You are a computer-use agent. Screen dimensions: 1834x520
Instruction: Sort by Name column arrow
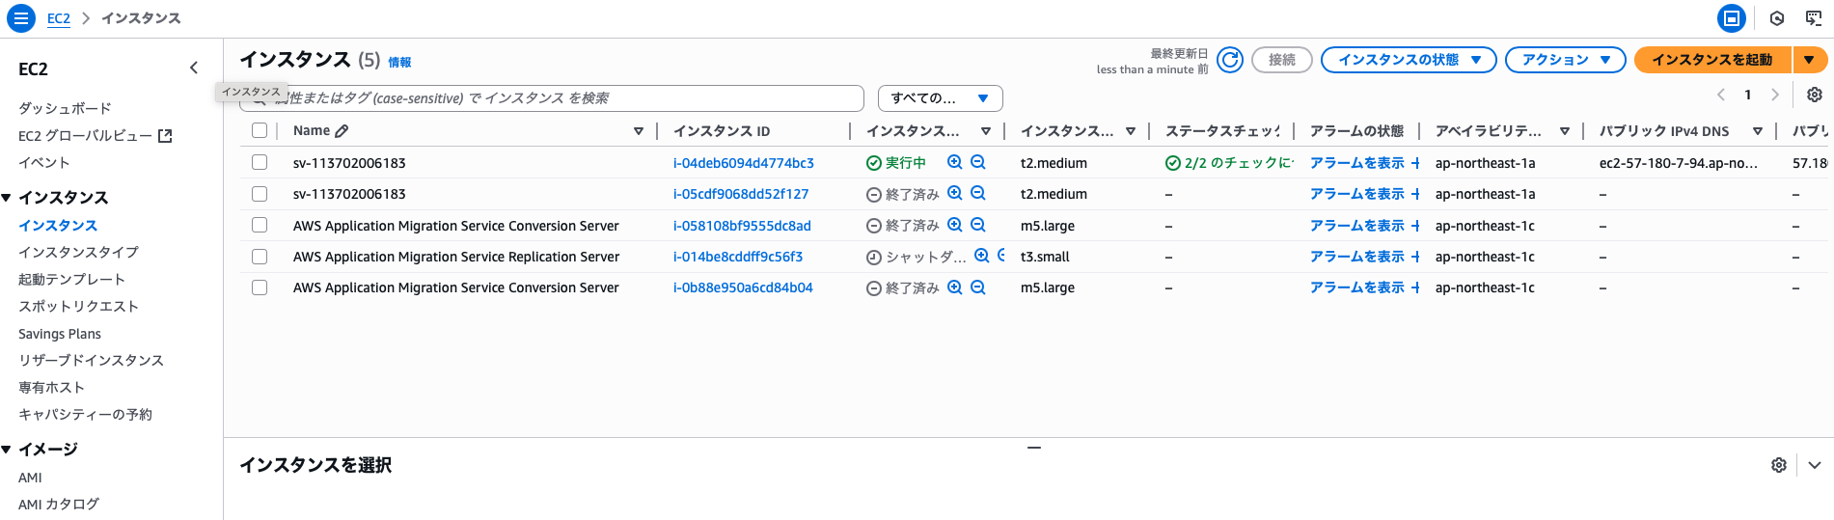coord(639,131)
